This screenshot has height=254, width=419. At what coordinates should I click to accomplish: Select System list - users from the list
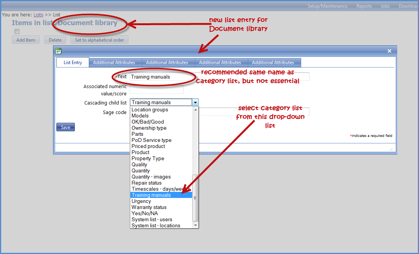pos(152,219)
